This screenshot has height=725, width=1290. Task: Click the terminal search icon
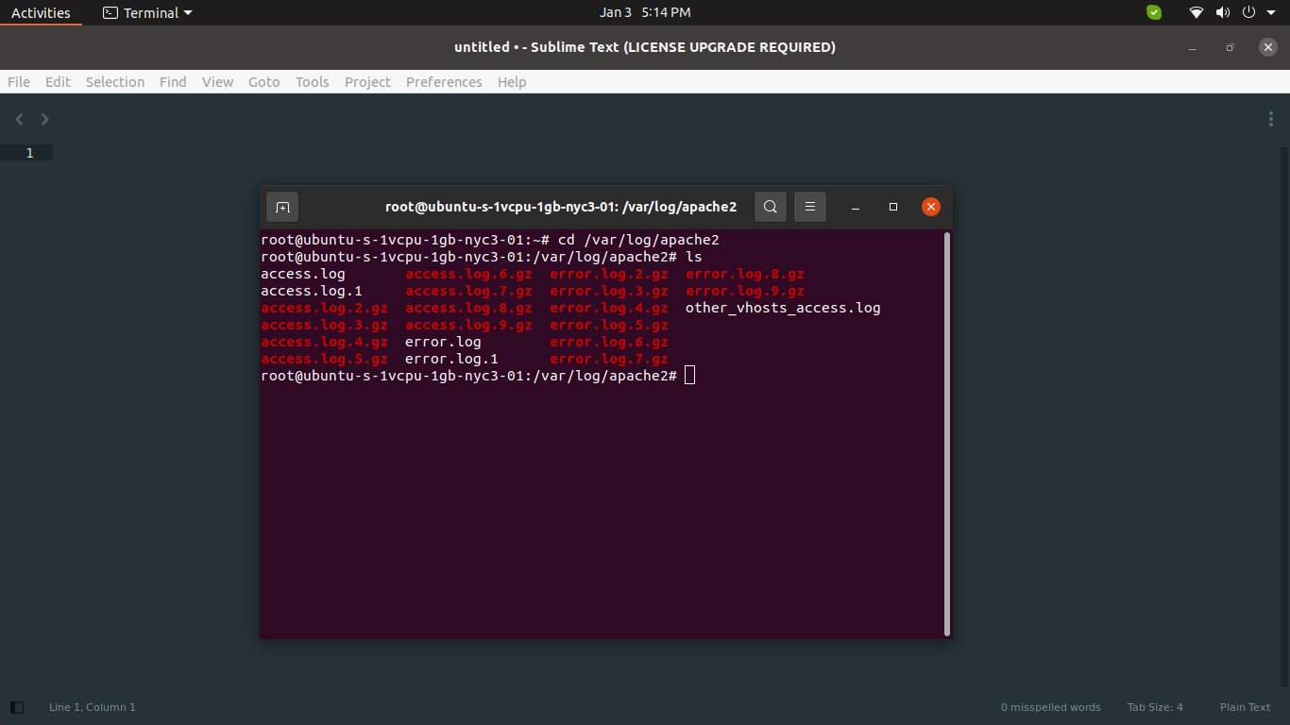(770, 207)
